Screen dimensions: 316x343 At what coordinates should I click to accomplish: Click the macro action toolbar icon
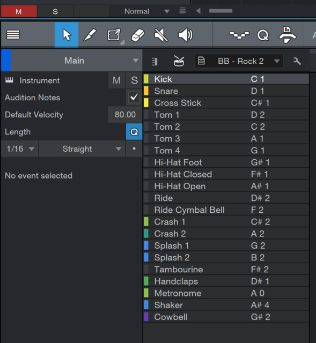click(288, 35)
